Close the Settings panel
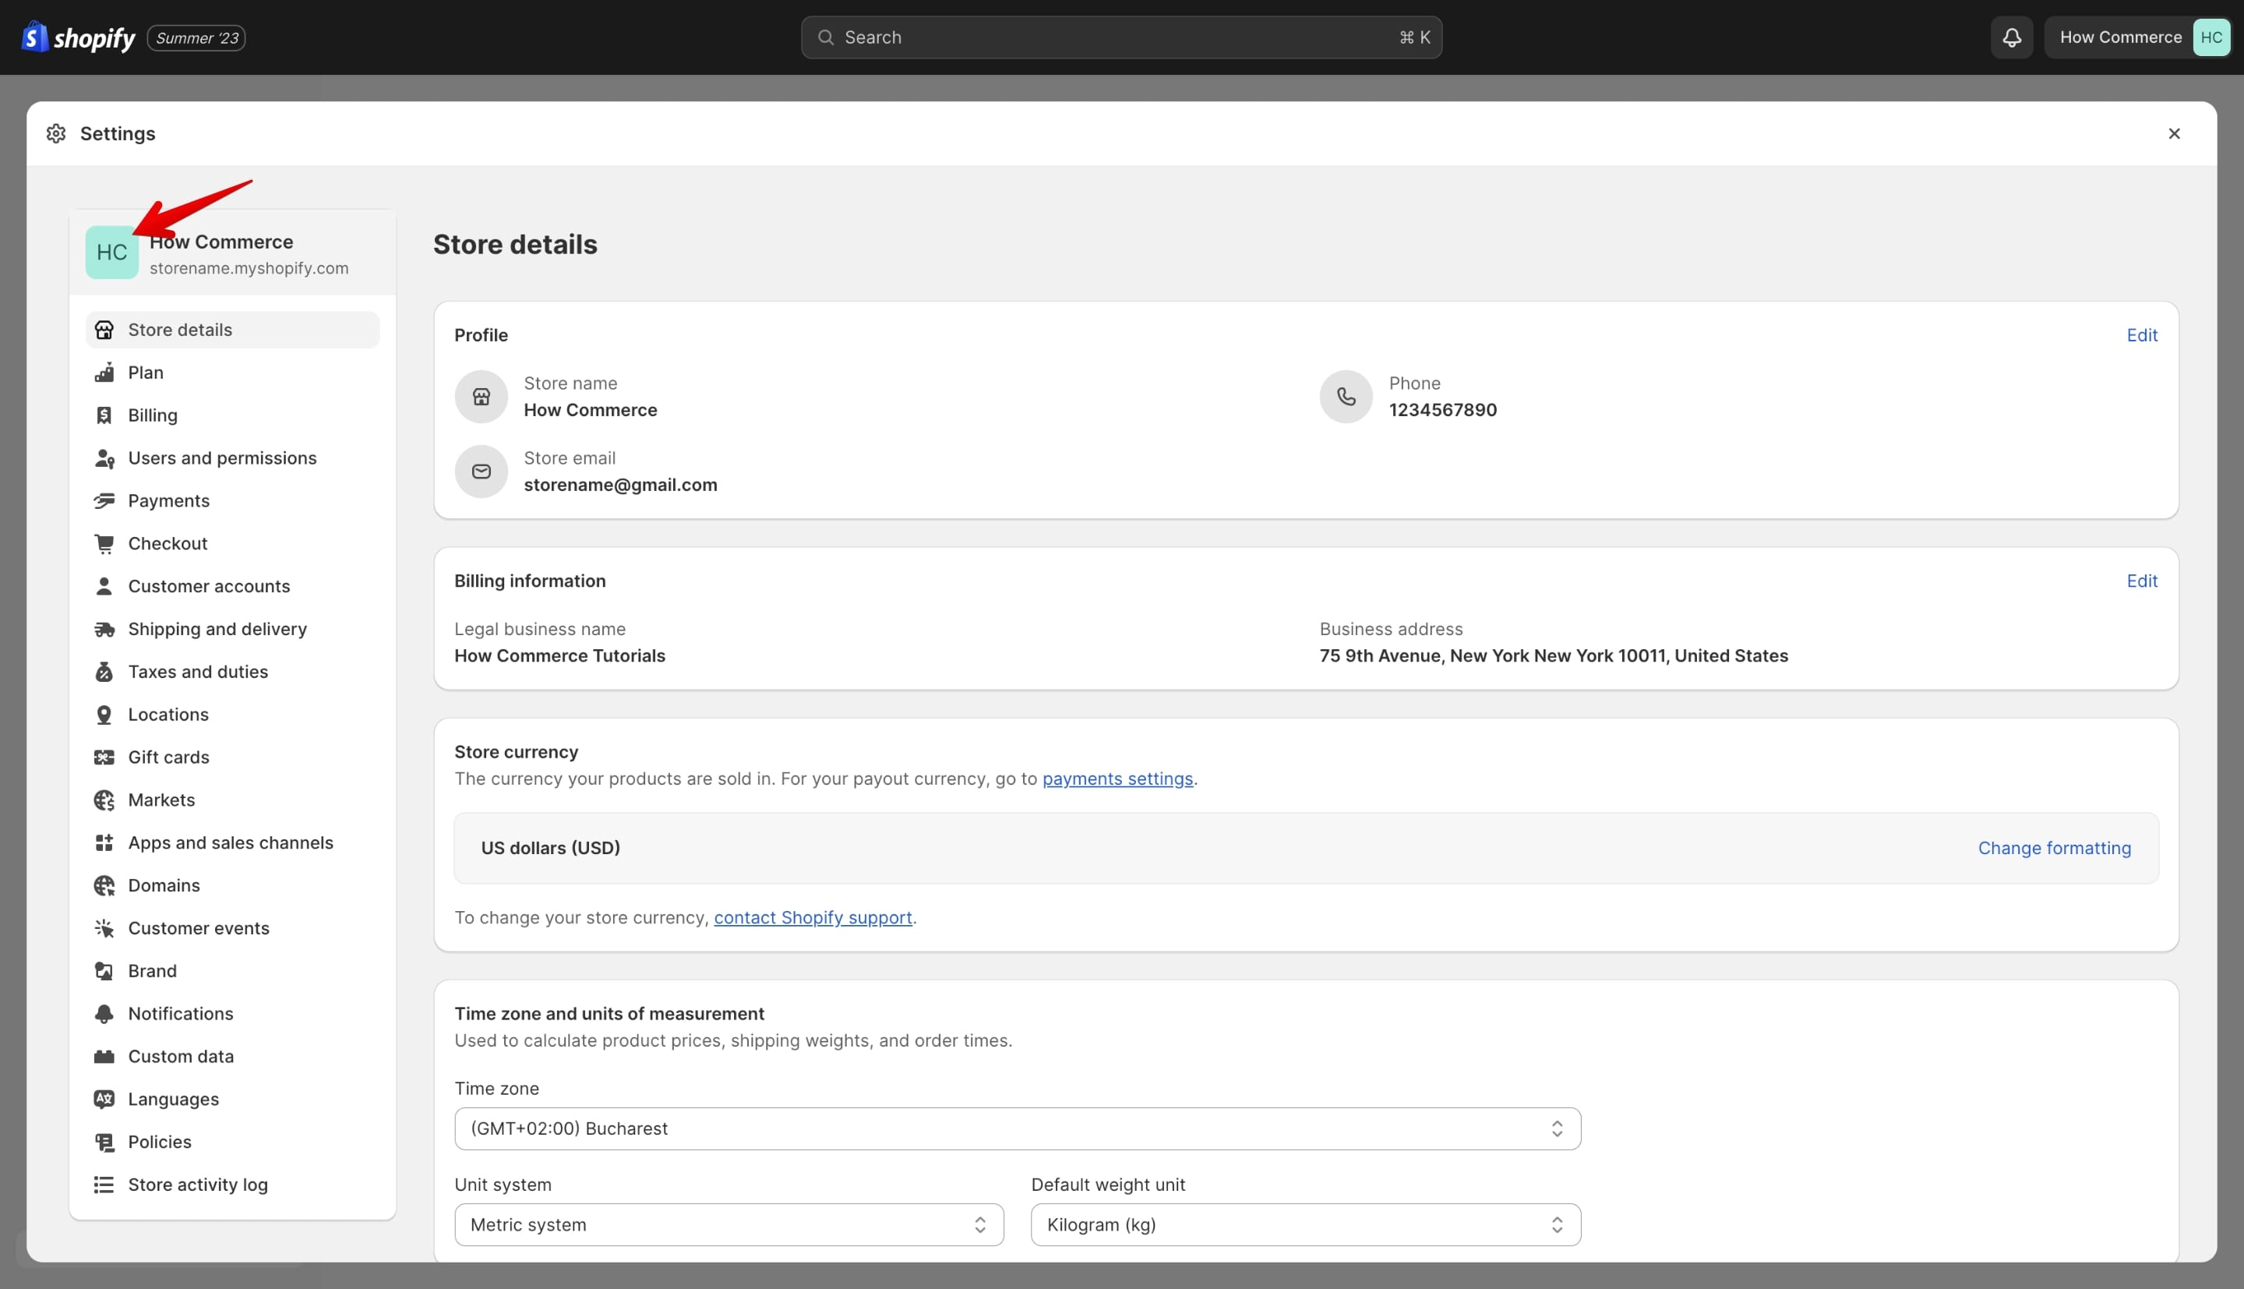The image size is (2244, 1289). [x=2173, y=134]
